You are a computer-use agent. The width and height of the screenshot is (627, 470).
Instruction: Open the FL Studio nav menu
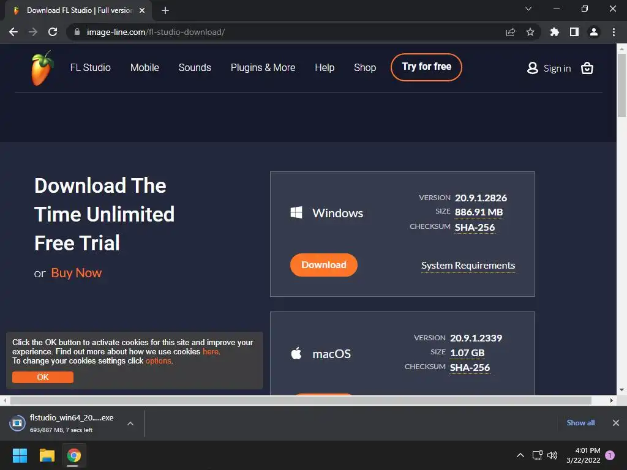[91, 67]
